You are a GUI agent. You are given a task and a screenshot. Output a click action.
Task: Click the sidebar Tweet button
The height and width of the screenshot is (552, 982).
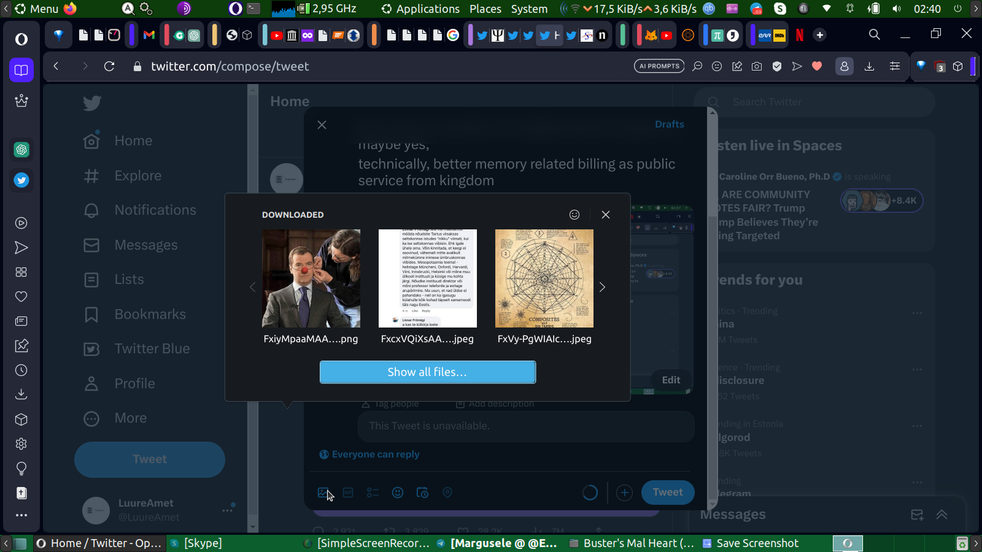pyautogui.click(x=150, y=459)
